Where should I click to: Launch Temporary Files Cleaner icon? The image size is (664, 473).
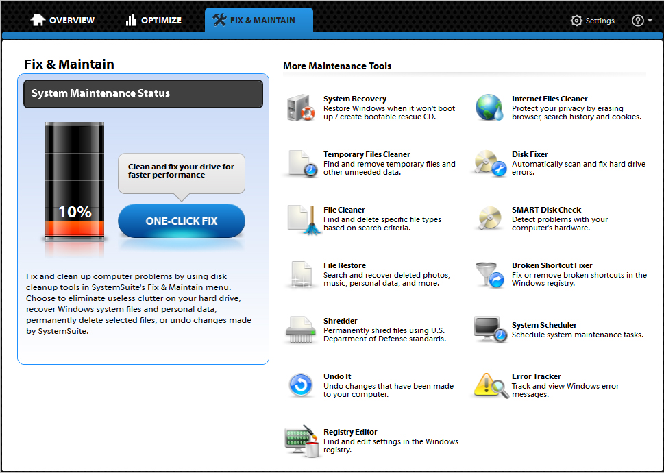tap(301, 163)
